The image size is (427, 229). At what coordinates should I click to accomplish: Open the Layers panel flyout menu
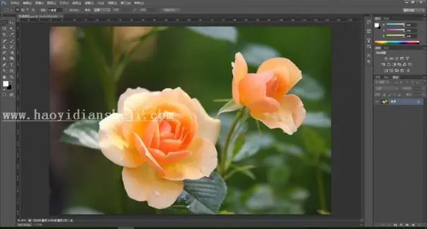coord(424,78)
